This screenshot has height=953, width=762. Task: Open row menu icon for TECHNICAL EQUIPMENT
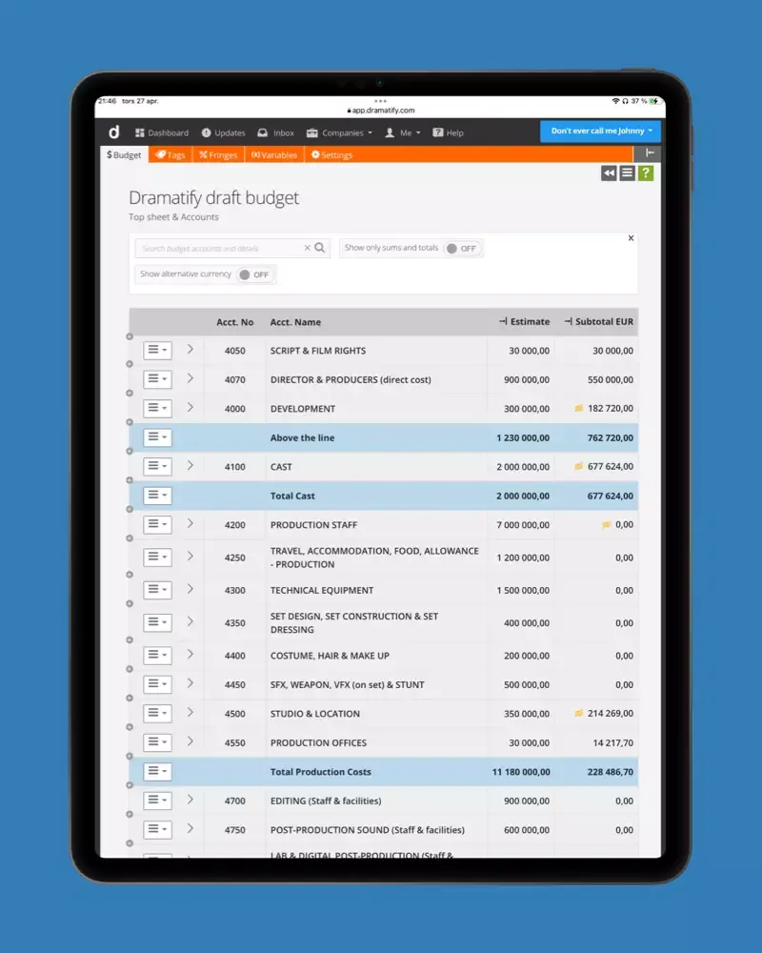pos(157,590)
